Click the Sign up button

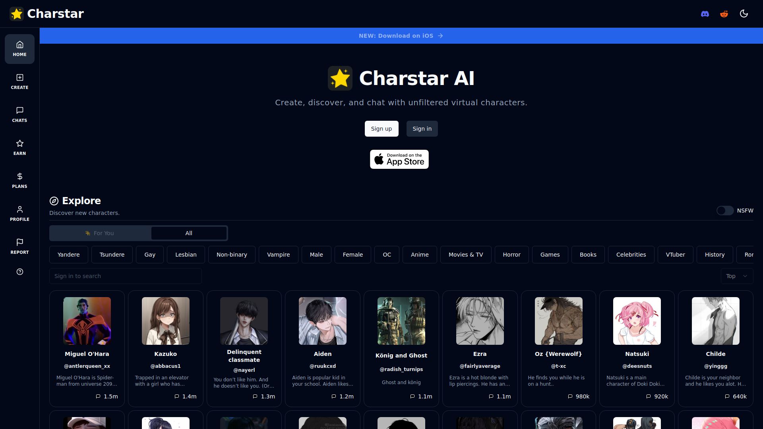tap(381, 129)
